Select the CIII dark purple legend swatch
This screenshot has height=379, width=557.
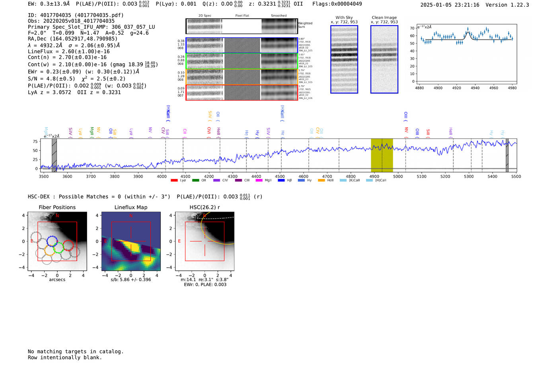238,181
